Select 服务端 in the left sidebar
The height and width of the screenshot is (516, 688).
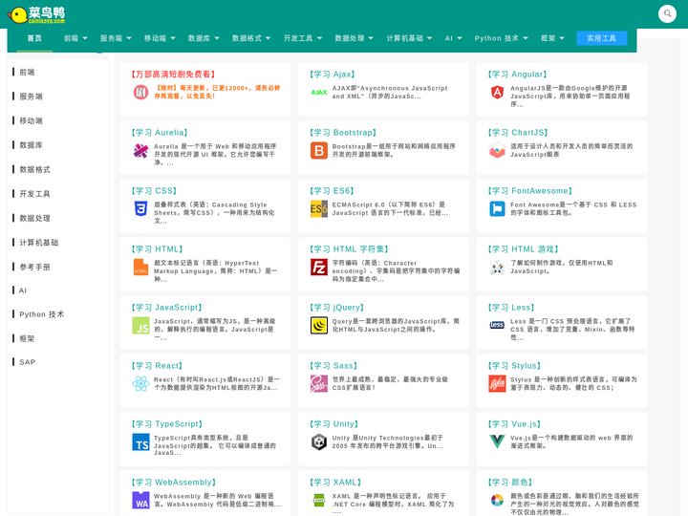[x=31, y=97]
